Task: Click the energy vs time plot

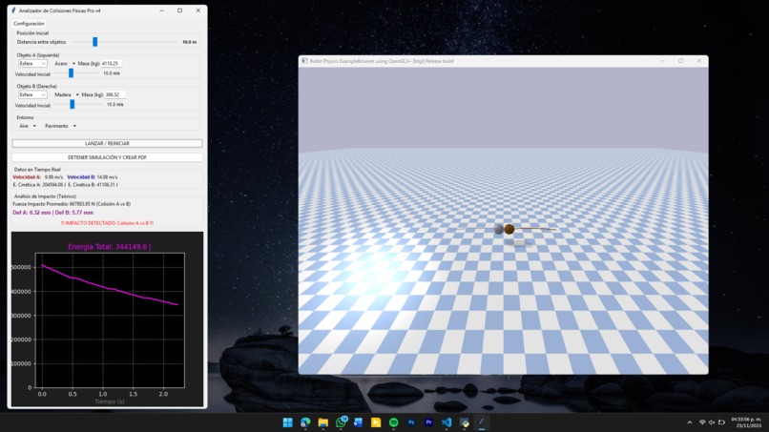Action: (x=110, y=320)
